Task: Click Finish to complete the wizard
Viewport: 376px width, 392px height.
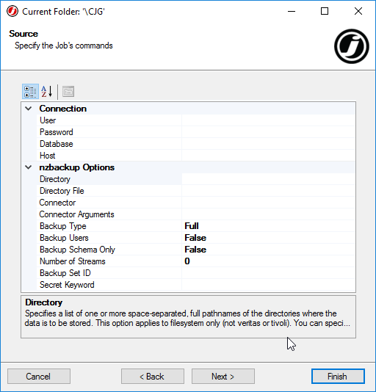Action: pyautogui.click(x=338, y=377)
